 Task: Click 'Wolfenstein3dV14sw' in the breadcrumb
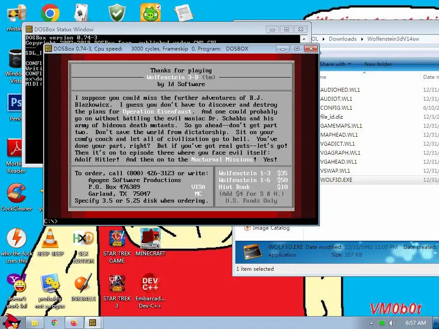click(393, 39)
